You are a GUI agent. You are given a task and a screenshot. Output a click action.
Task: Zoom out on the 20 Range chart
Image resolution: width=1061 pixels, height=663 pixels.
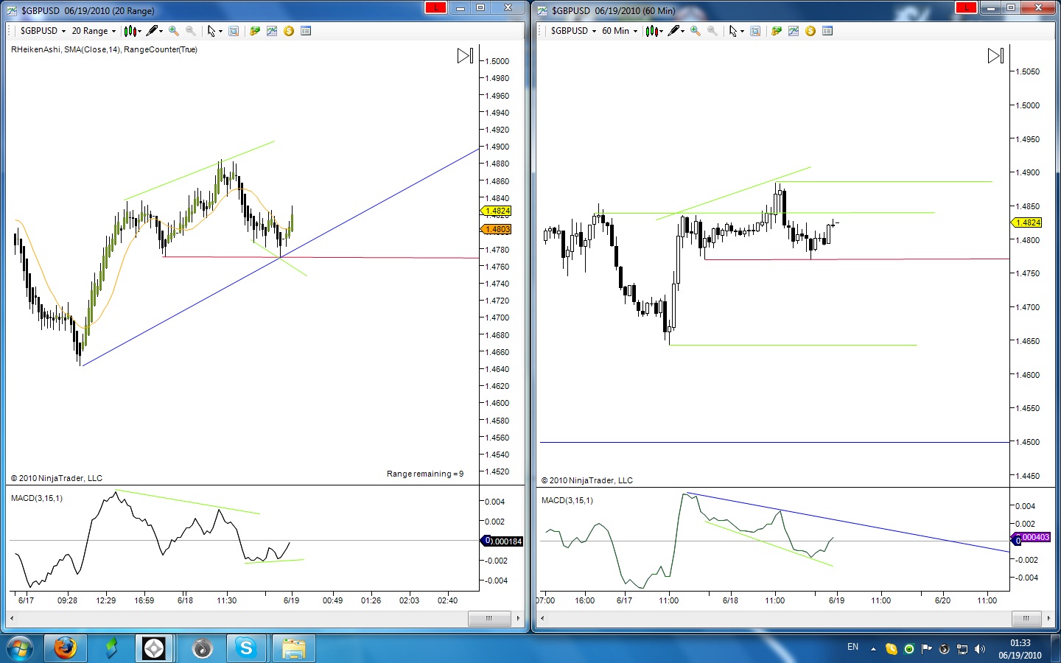pyautogui.click(x=191, y=31)
